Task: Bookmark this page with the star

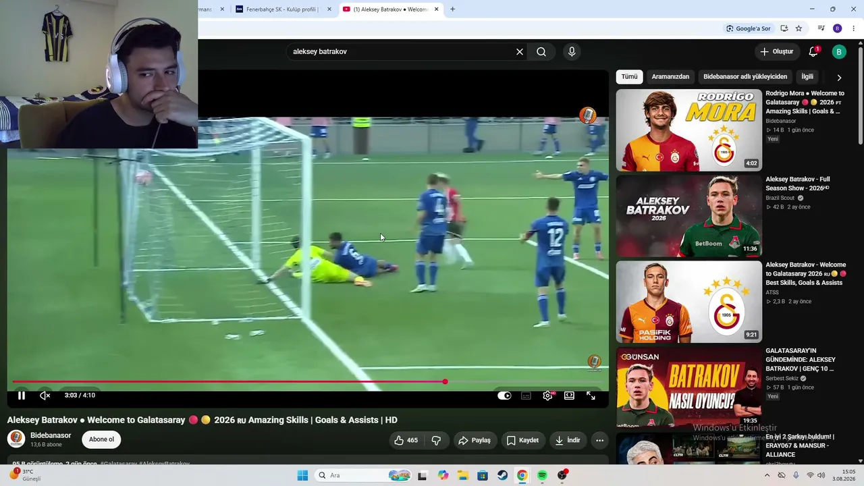Action: pos(799,28)
